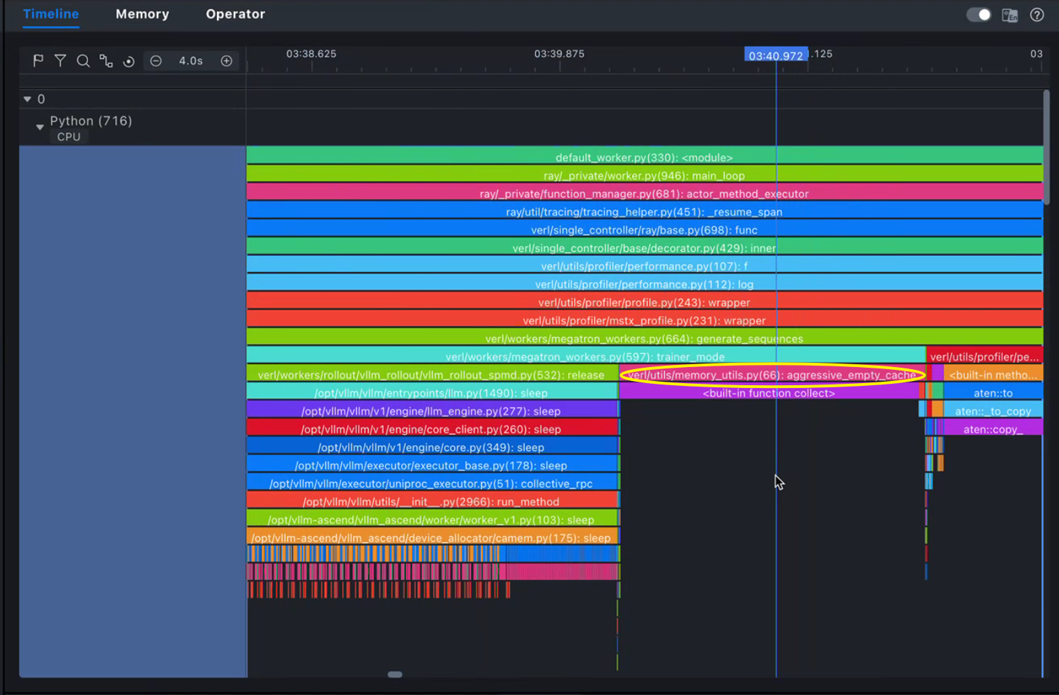This screenshot has width=1059, height=695.
Task: Switch to the Timeline tab
Action: 51,14
